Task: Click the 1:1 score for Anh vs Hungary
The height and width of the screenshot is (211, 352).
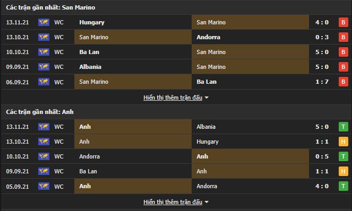Action: point(322,142)
